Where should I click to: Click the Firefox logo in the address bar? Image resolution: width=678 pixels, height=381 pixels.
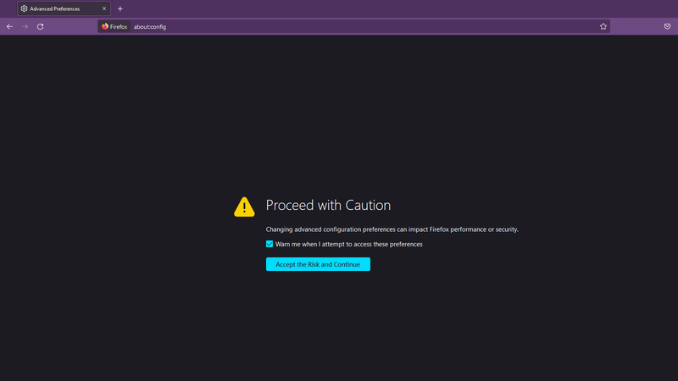tap(105, 26)
